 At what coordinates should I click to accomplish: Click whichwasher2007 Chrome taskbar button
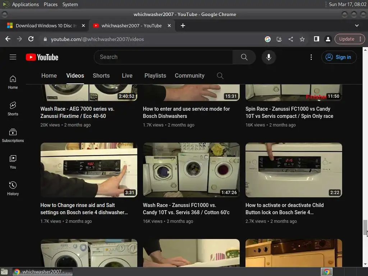[43, 272]
